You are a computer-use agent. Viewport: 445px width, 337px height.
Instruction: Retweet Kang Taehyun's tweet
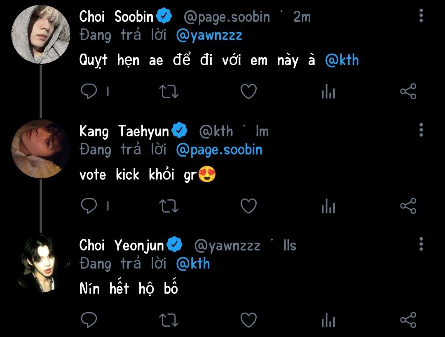(169, 206)
